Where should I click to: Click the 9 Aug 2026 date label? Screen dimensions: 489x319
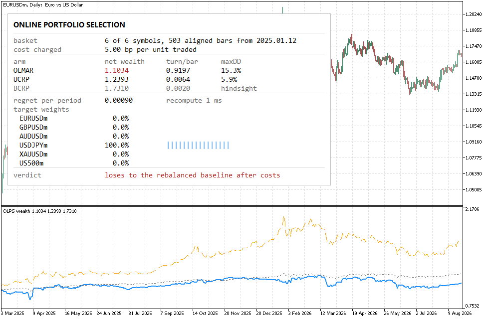coord(460,314)
